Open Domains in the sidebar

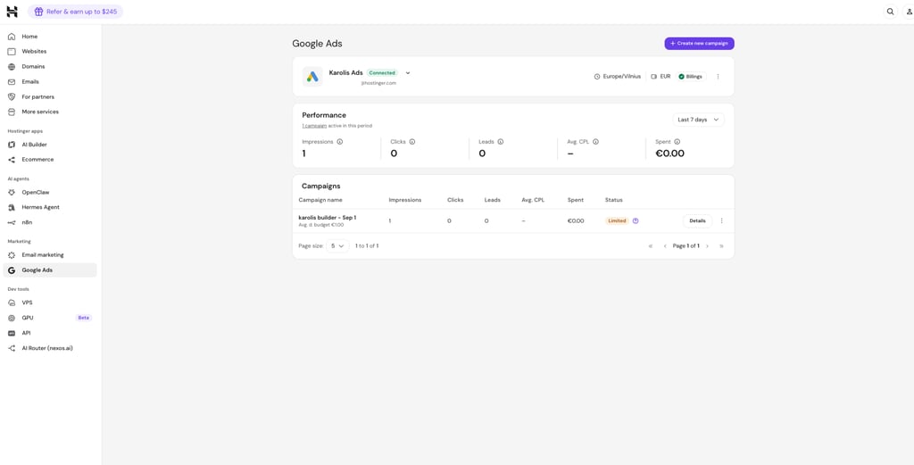pos(50,67)
